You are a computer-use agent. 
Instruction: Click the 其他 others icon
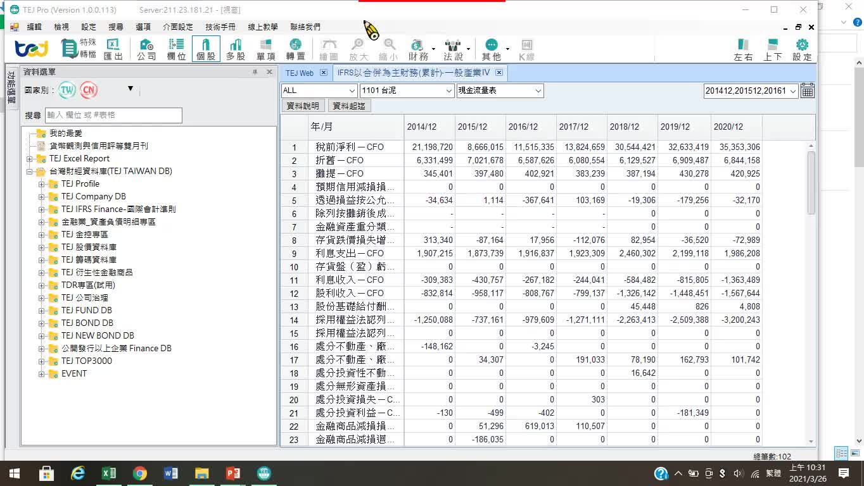[491, 49]
